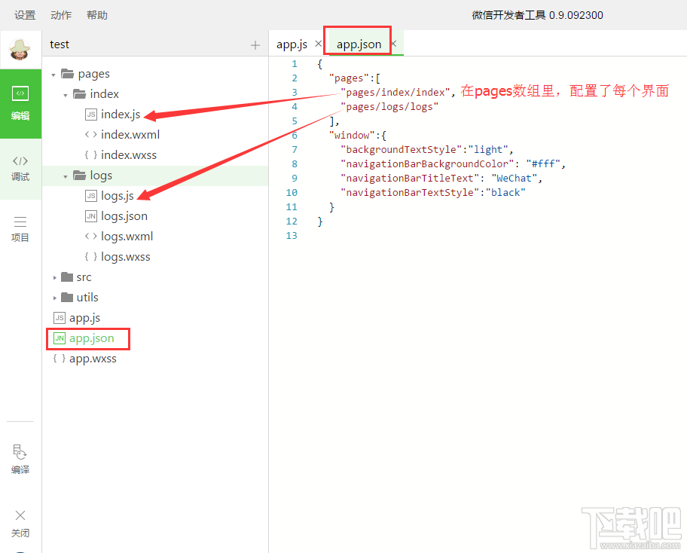
Task: Select the utils folder label
Action: point(87,297)
